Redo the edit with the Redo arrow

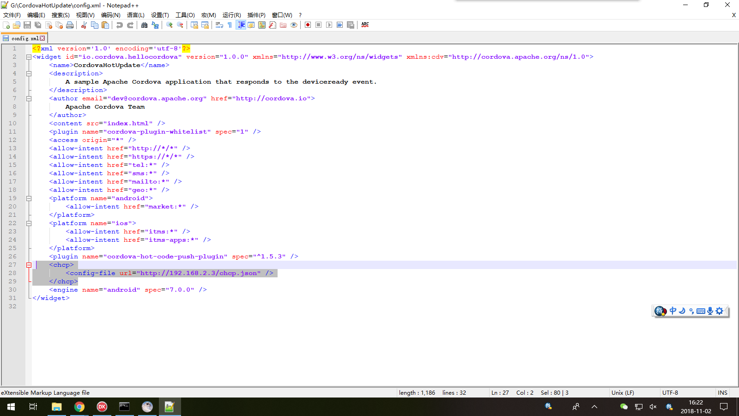(130, 25)
